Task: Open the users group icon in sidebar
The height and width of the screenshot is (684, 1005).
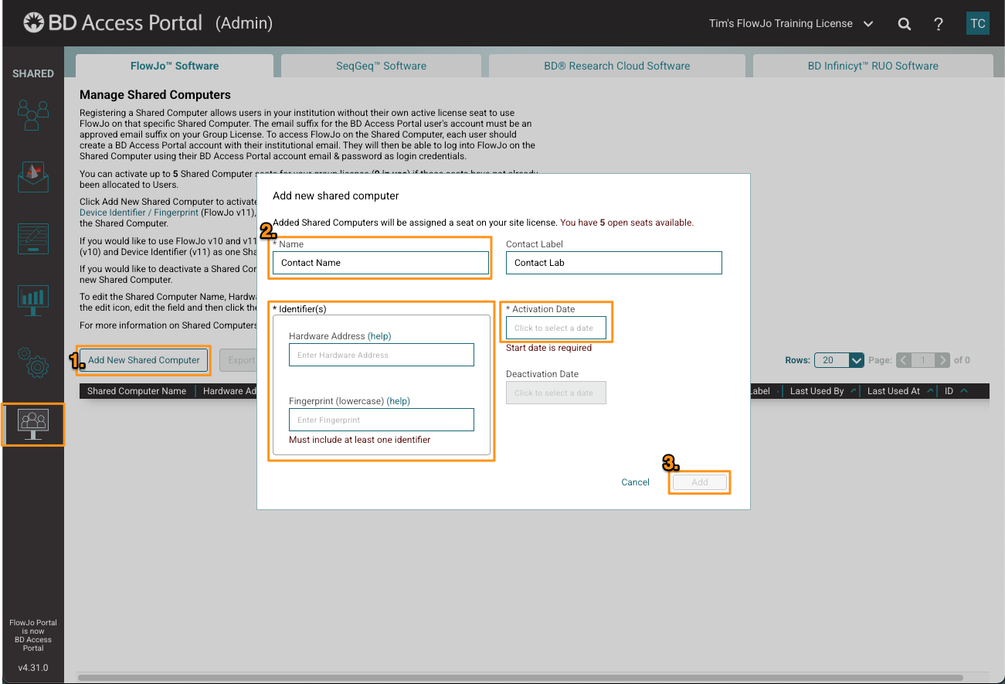Action: pos(32,115)
